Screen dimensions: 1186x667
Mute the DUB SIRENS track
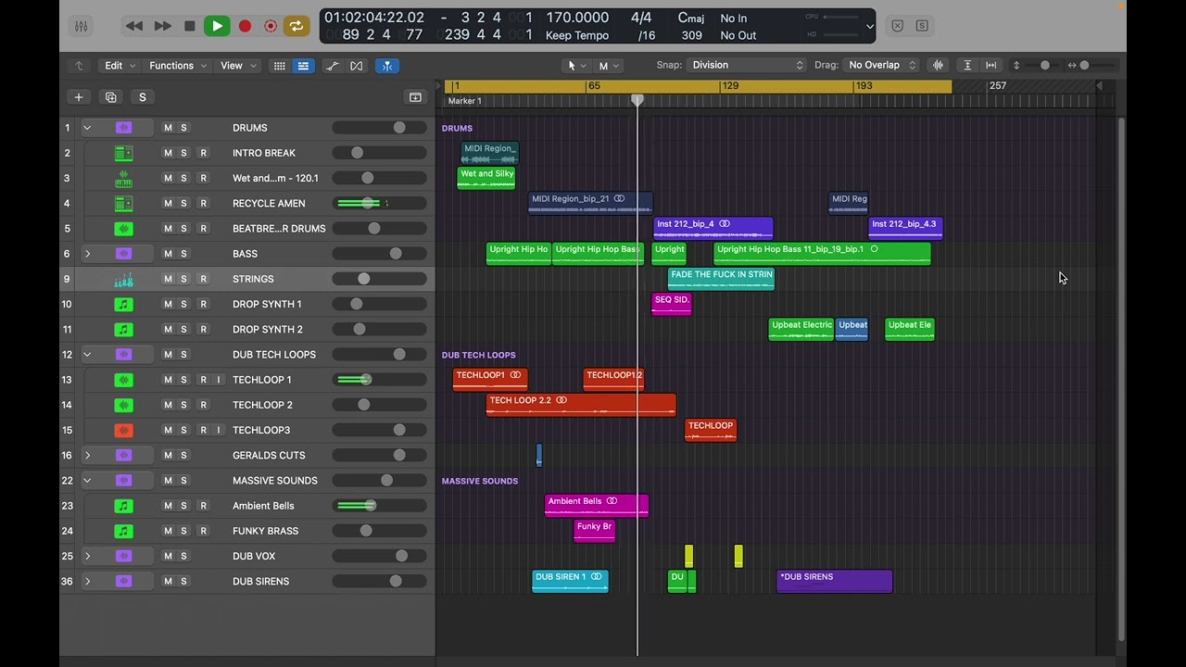(x=168, y=582)
